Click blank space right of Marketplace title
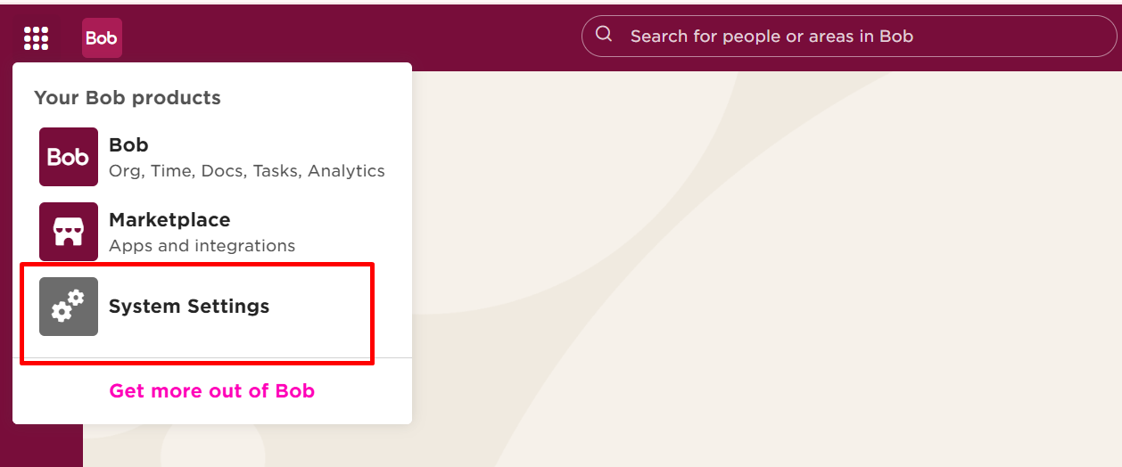Screen dimensions: 1122x467 (x=312, y=219)
